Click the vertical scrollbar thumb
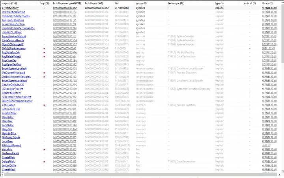This screenshot has width=284, height=178. [x=283, y=33]
